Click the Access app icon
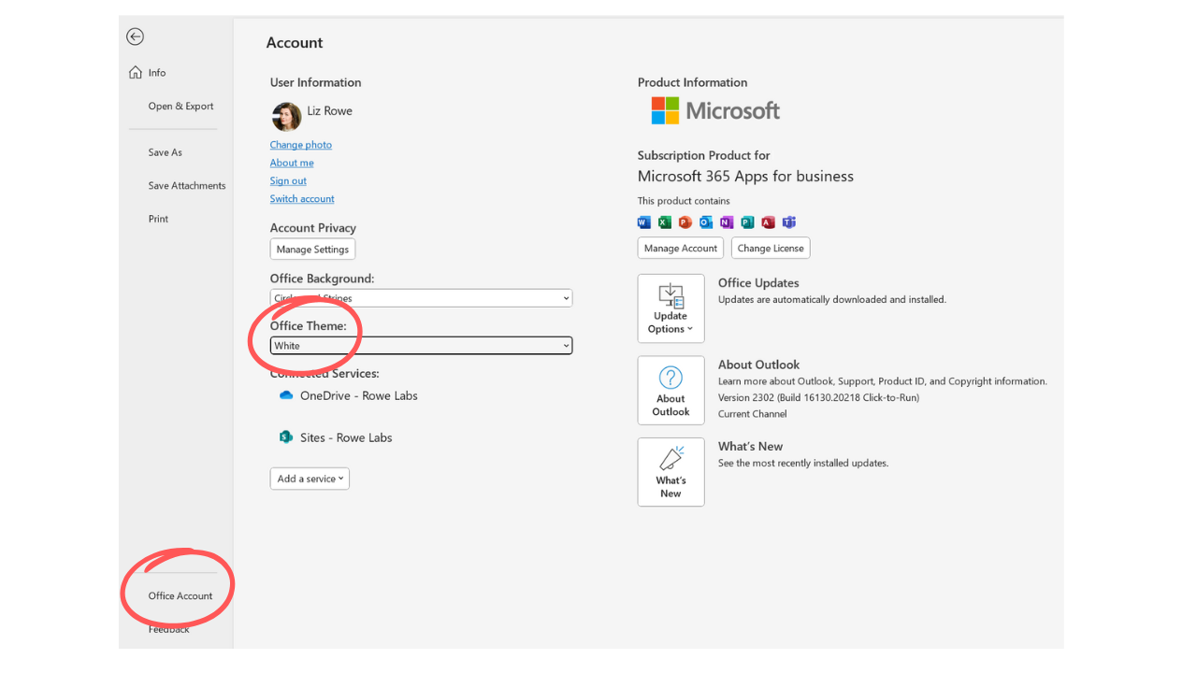The image size is (1197, 673). pyautogui.click(x=768, y=222)
